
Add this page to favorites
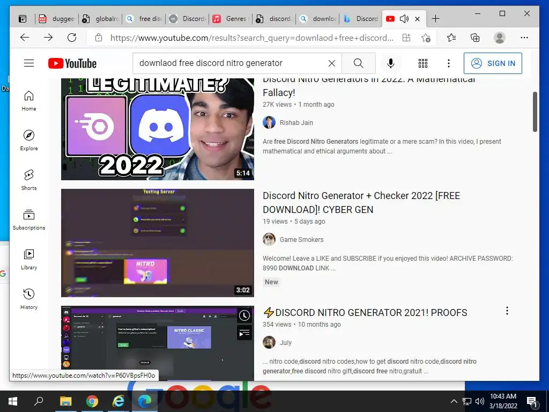426,38
